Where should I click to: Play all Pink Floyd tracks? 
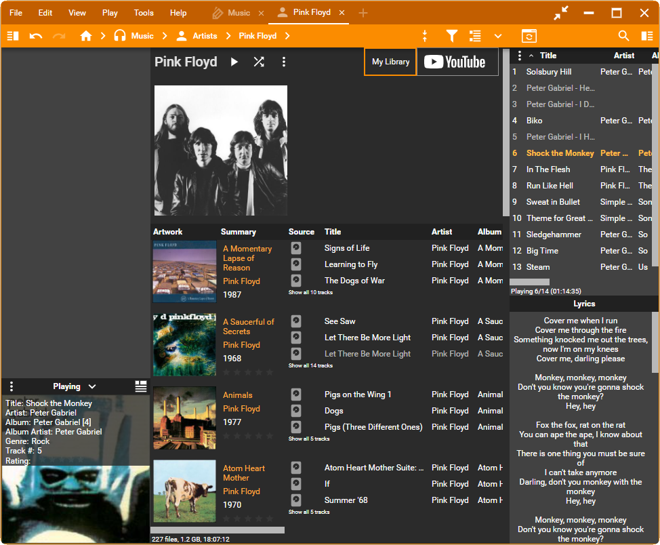[234, 62]
